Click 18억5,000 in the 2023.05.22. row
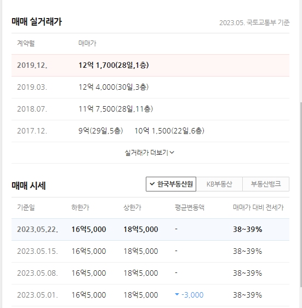Viewport: 302px width, 308px height. tap(141, 229)
